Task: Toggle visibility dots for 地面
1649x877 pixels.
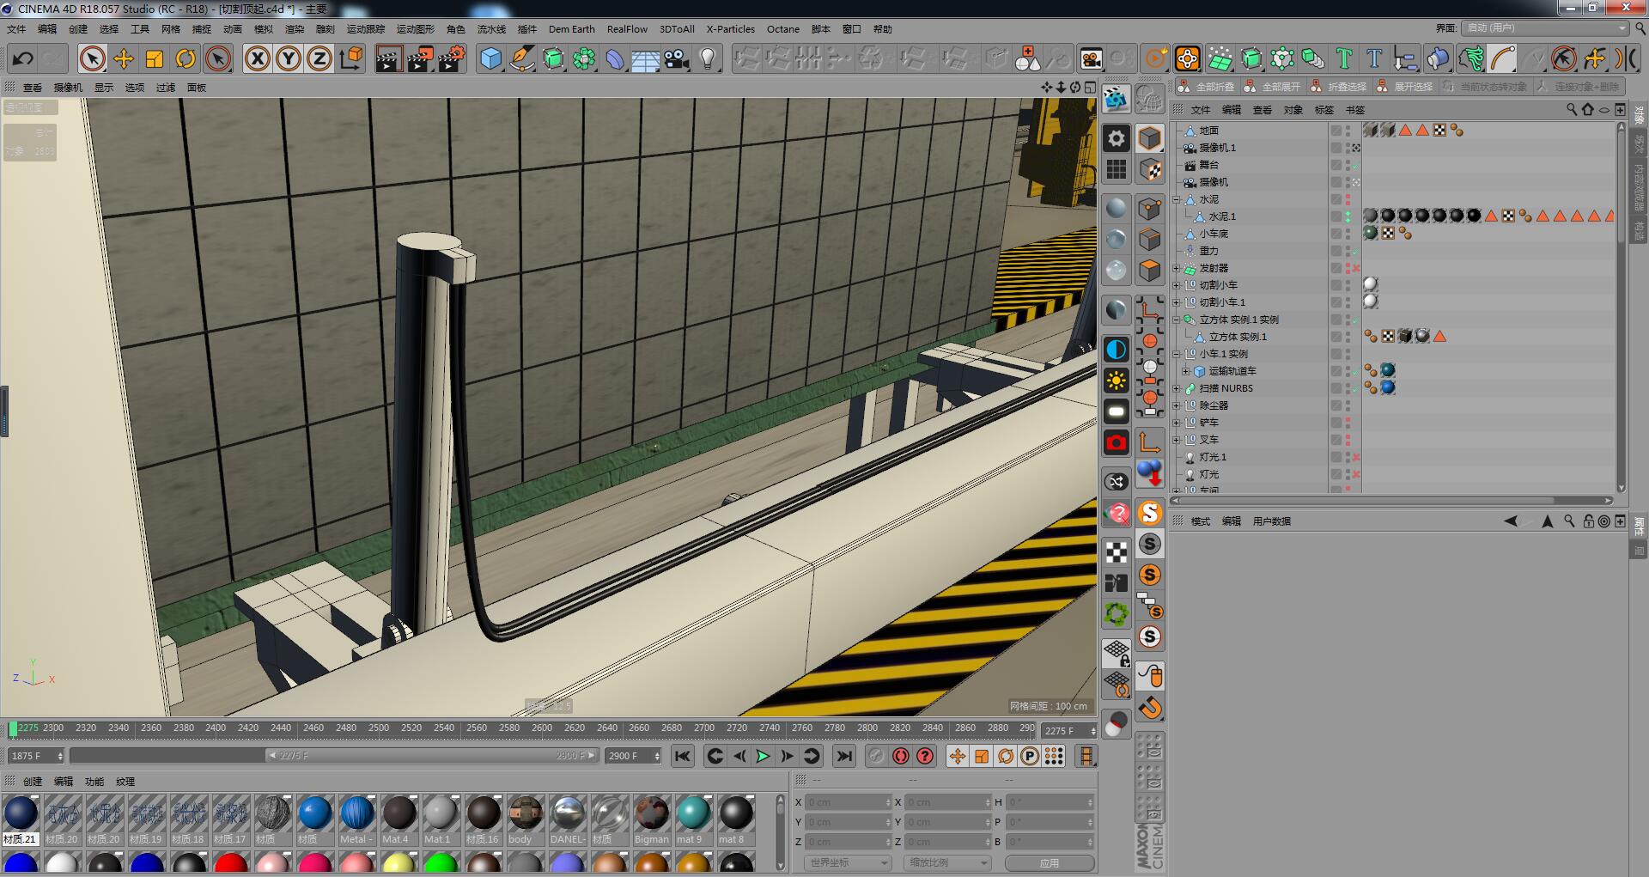Action: point(1348,131)
